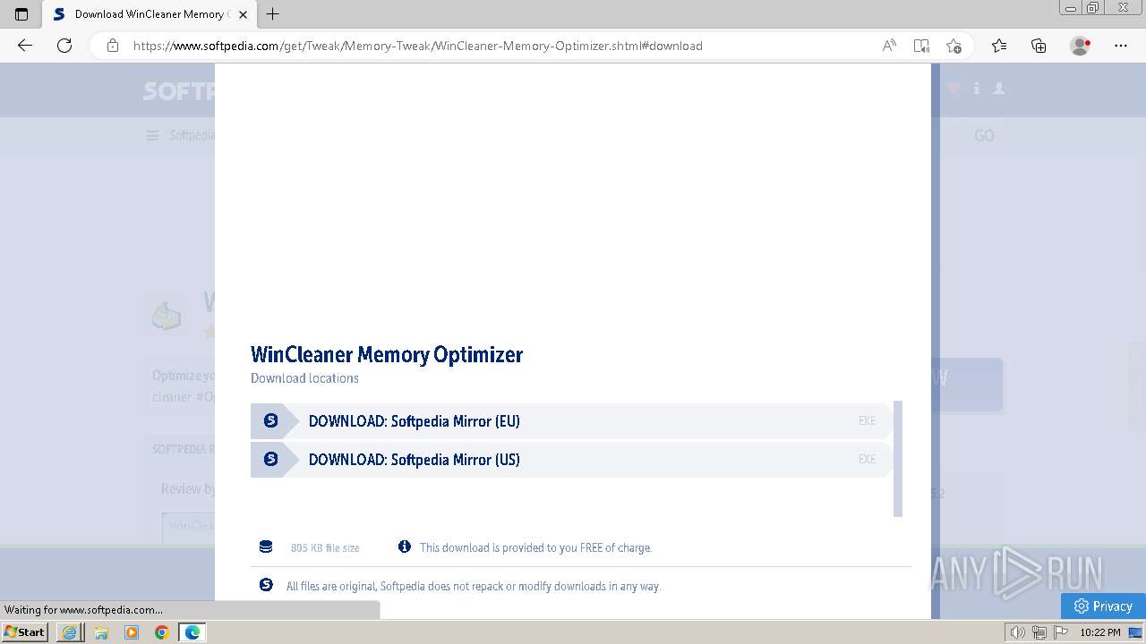Screen dimensions: 1146x644
Task: Open Softpedia hamburger menu
Action: click(x=152, y=135)
